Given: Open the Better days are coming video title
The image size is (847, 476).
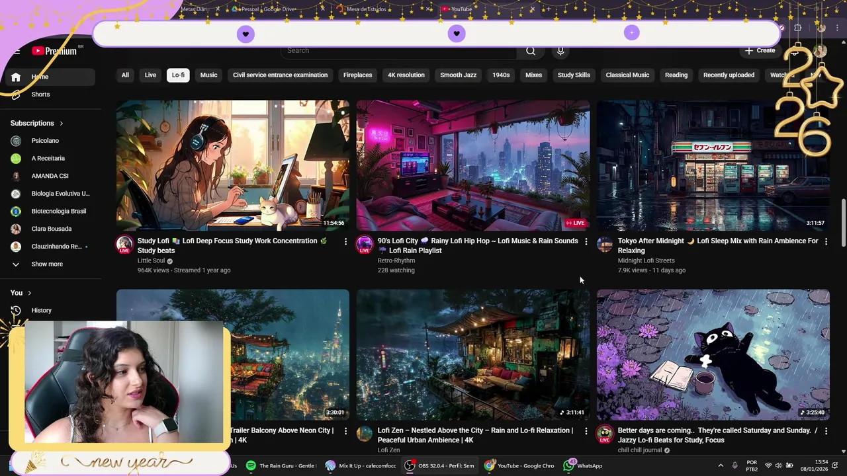Looking at the screenshot, I should [717, 435].
